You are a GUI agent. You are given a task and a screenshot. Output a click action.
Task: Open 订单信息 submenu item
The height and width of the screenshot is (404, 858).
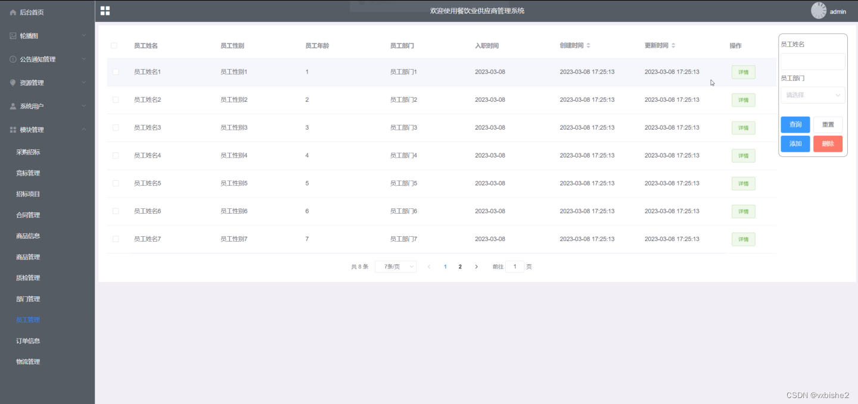click(28, 341)
